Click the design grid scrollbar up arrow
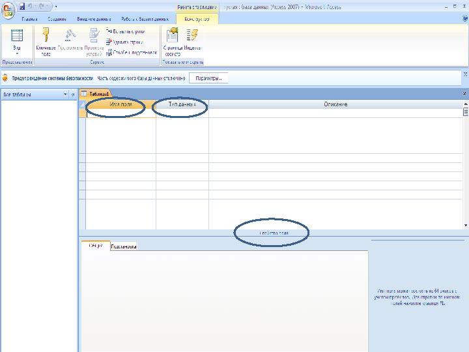Image resolution: width=469 pixels, height=352 pixels. 466,104
